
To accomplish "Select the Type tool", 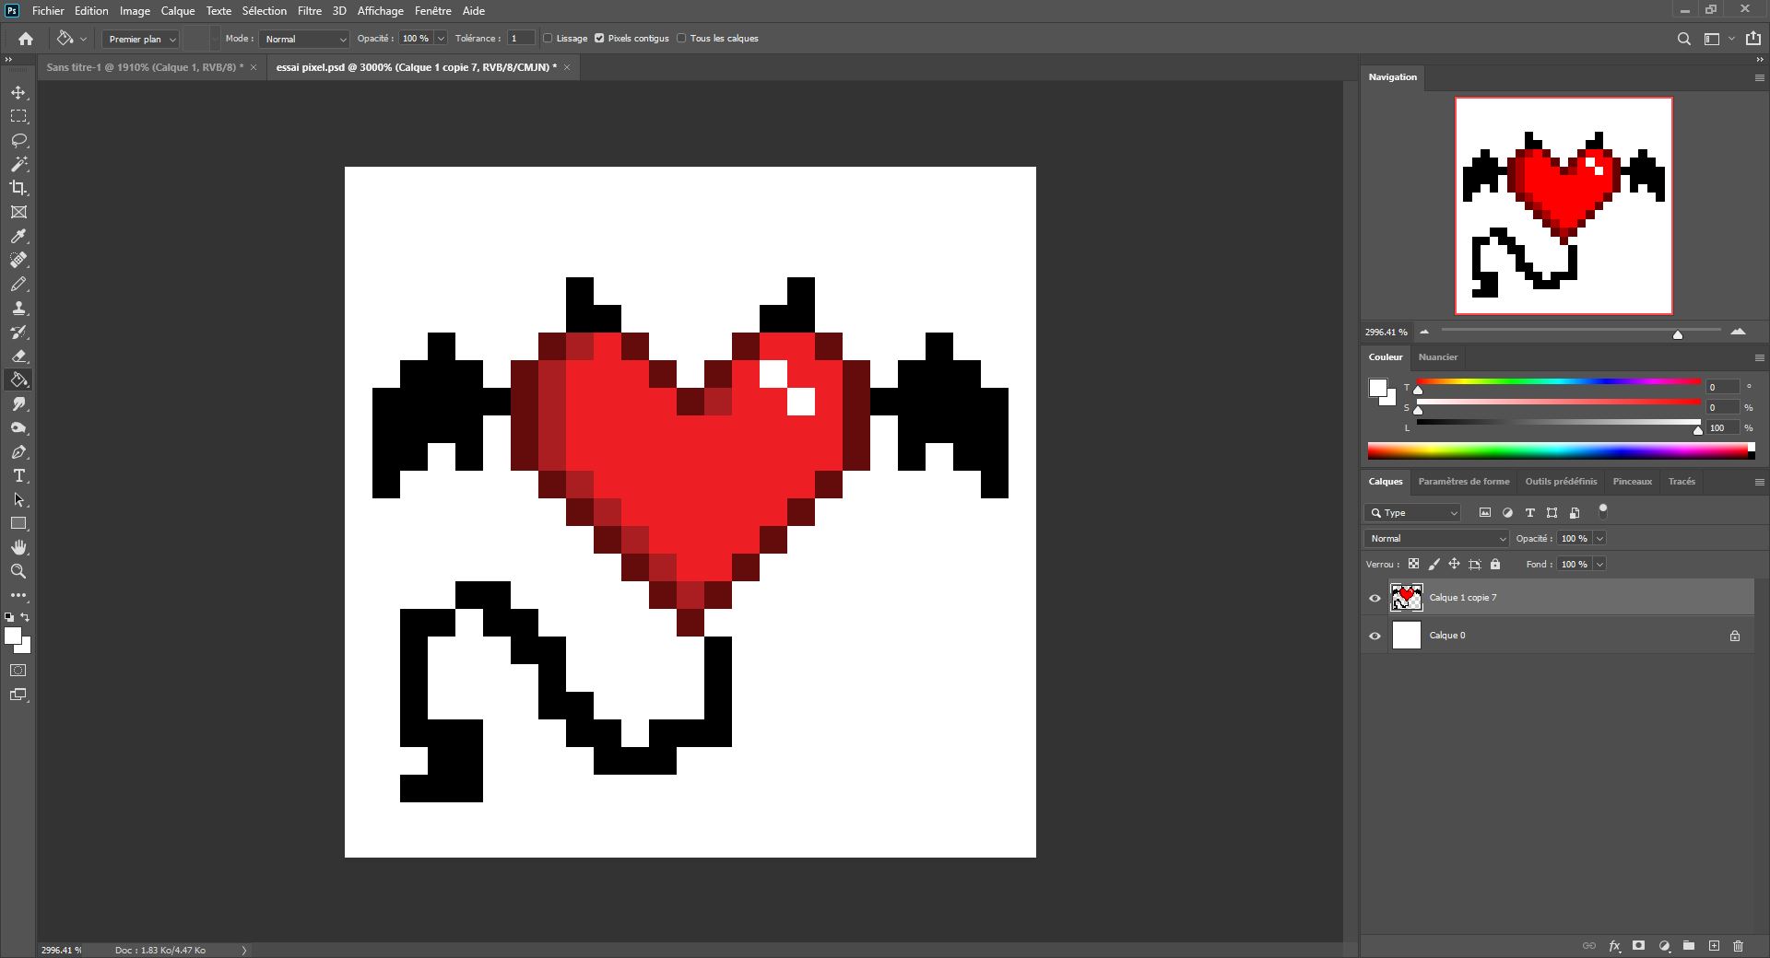I will point(18,476).
